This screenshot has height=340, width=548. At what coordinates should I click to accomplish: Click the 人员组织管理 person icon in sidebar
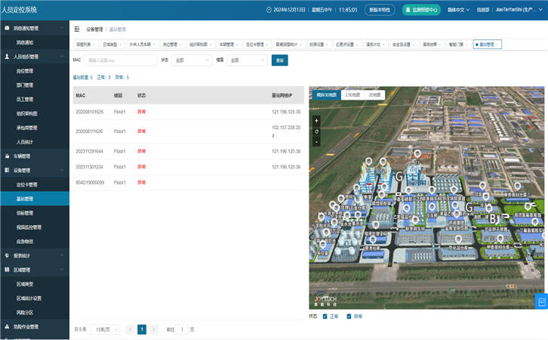click(x=7, y=57)
